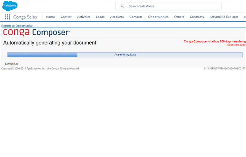246x157 pixels.
Task: Go to the Orders tab
Action: [x=179, y=17]
